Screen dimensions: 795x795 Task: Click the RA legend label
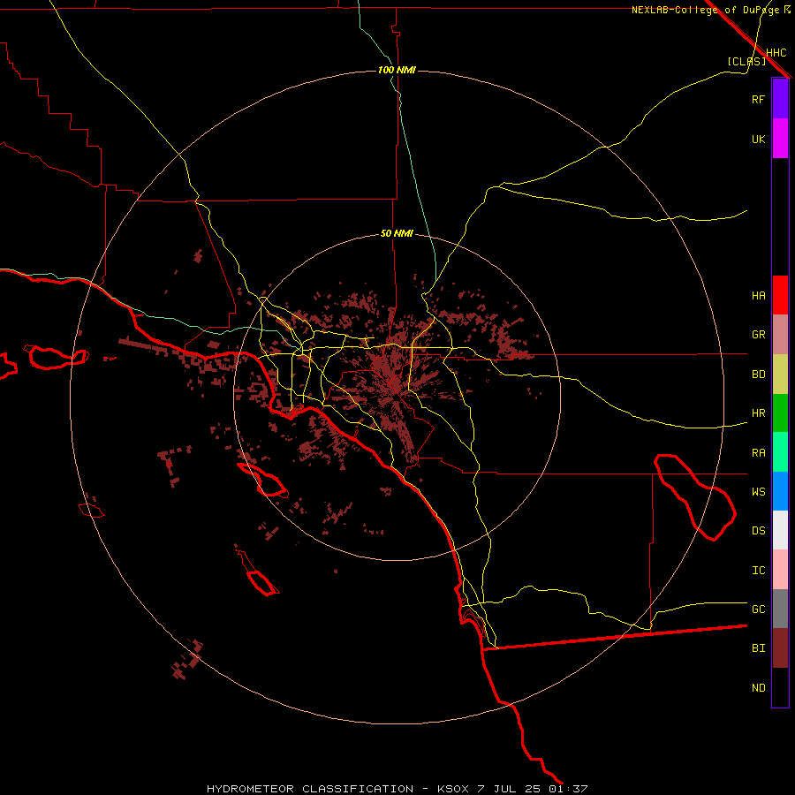click(758, 453)
